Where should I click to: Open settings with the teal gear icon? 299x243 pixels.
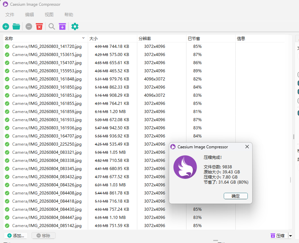[x=75, y=26]
